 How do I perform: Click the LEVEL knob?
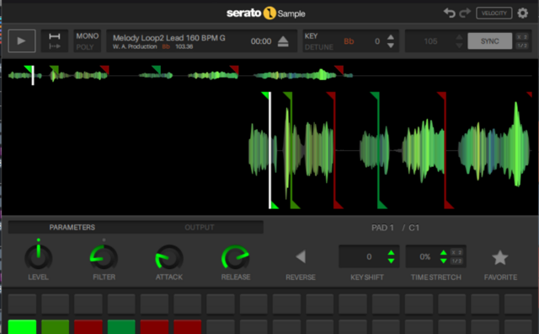39,257
